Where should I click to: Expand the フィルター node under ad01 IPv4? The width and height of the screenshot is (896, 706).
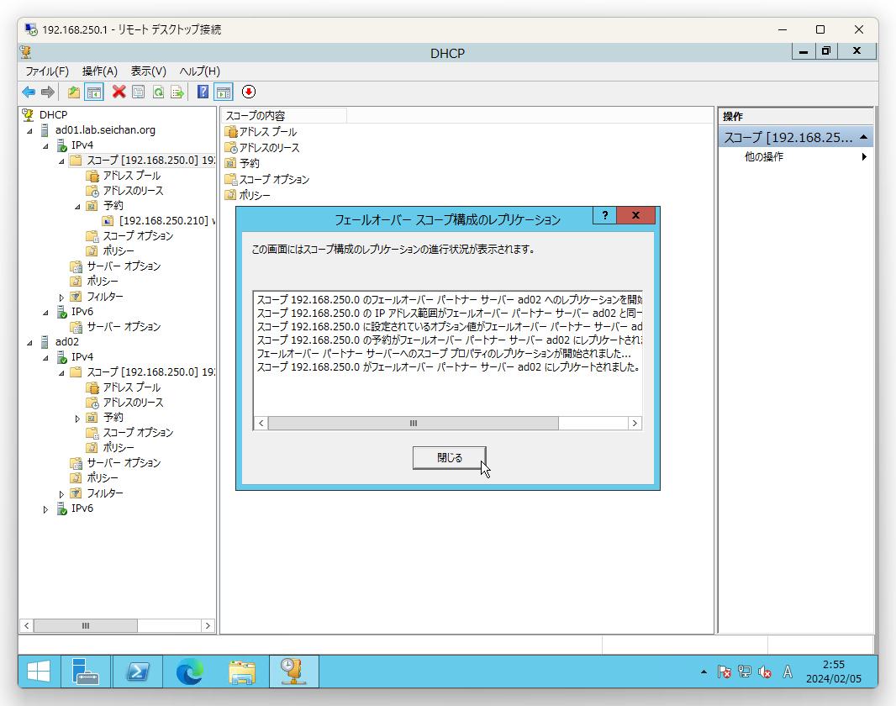pyautogui.click(x=61, y=297)
